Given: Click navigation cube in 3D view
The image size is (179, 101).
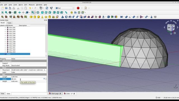Looking at the screenshot, I should pos(171,27).
